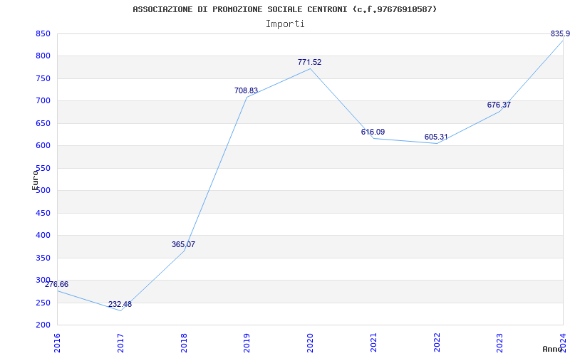Click the 700 y-axis tick label
Screen dimensions: 570x356
pyautogui.click(x=43, y=100)
